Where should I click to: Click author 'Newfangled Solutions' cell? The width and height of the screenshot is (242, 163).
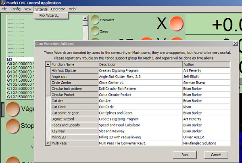(206, 143)
